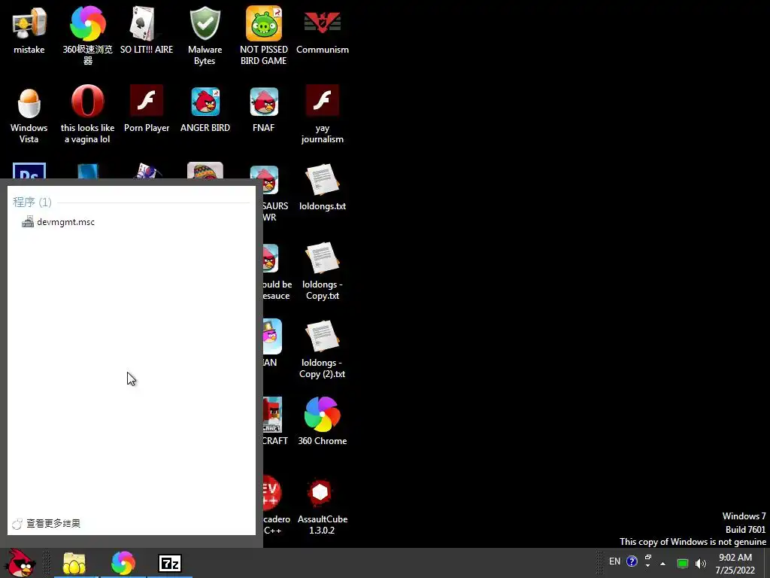This screenshot has height=578, width=770.
Task: Open the SO LIT!!! AIRE solitaire icon
Action: [147, 29]
